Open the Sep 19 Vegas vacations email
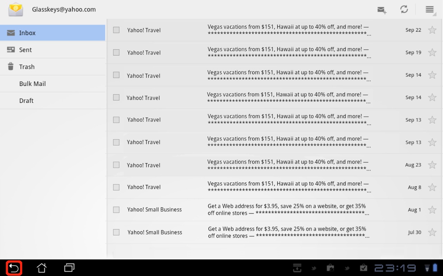Viewport: 443px width, 276px height. pyautogui.click(x=288, y=52)
